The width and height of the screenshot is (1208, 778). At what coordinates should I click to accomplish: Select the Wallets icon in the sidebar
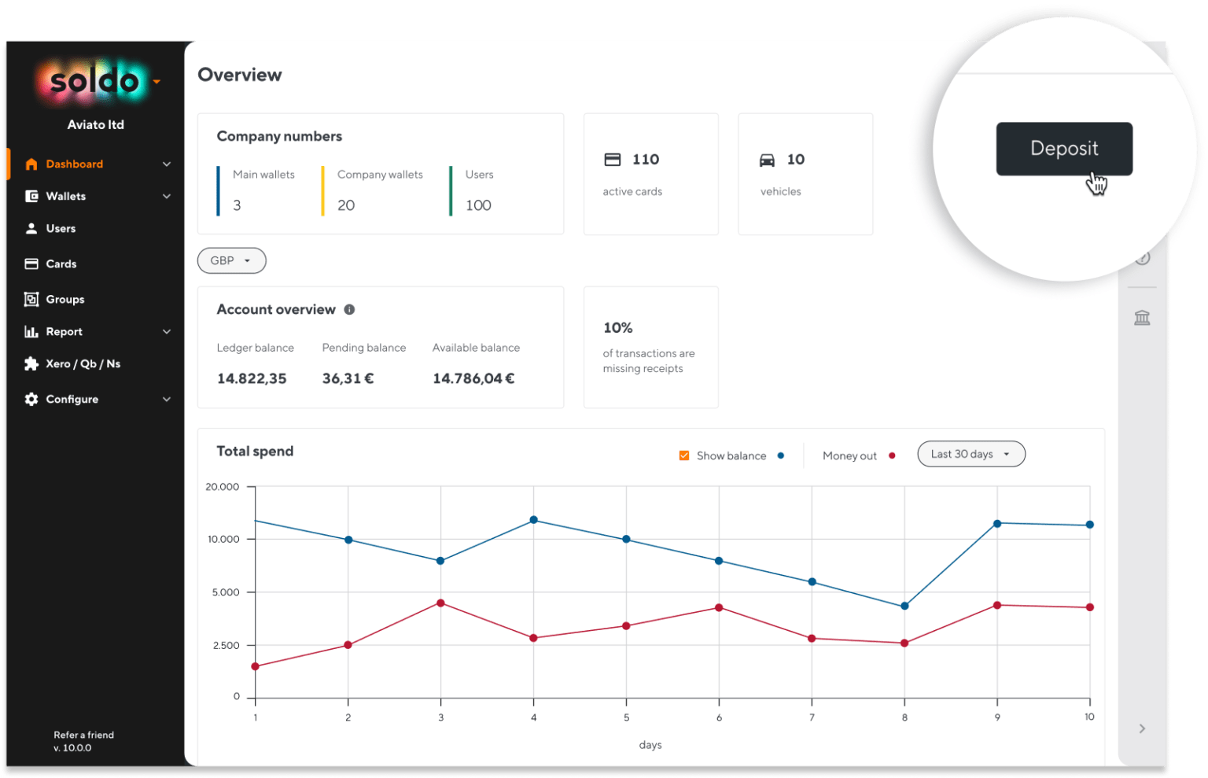pyautogui.click(x=31, y=196)
